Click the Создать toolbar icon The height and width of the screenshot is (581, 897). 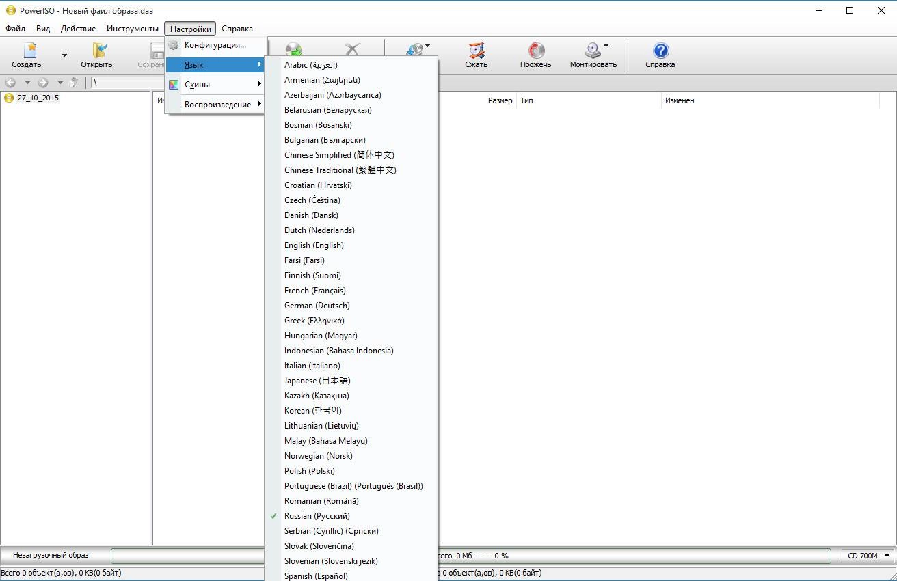[29, 51]
